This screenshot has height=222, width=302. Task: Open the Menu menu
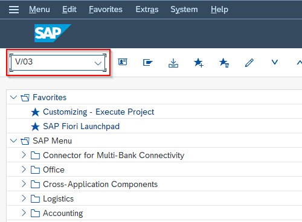point(39,10)
